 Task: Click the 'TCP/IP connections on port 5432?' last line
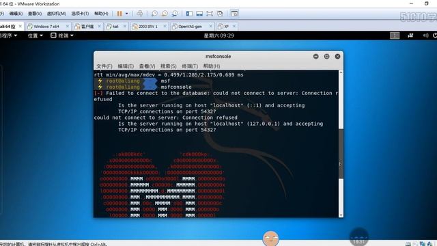point(167,130)
